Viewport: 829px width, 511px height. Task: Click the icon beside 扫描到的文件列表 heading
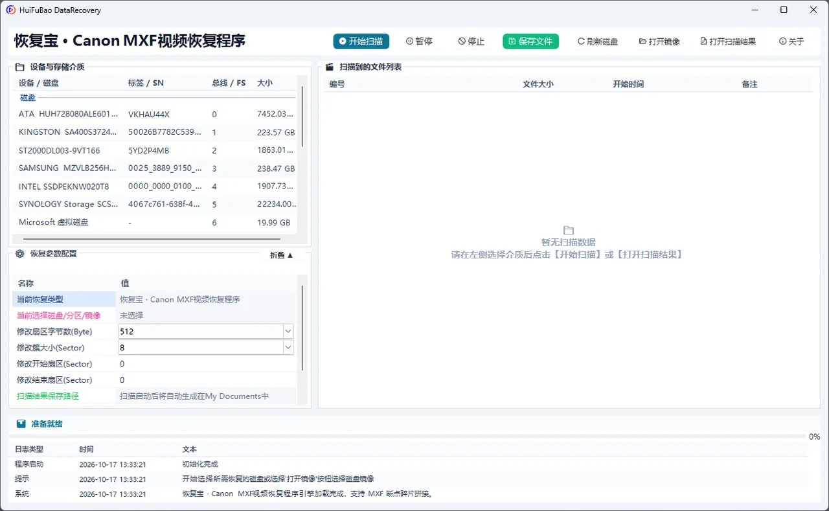pyautogui.click(x=329, y=67)
